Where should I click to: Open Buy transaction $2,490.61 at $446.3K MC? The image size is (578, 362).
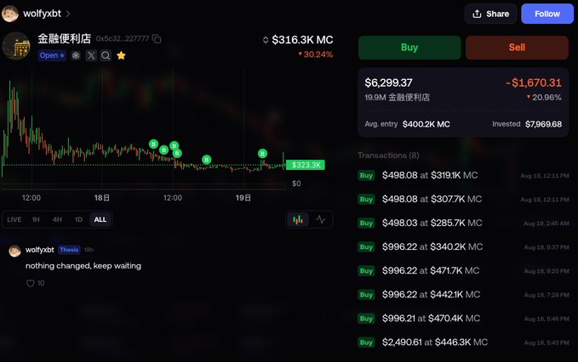tap(463, 342)
